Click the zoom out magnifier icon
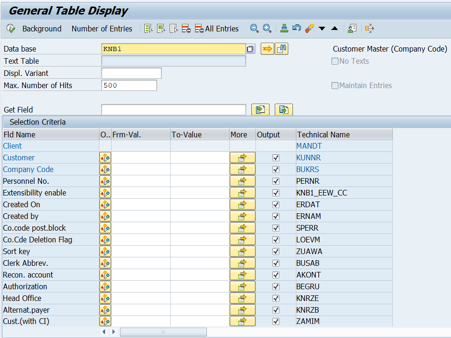The image size is (451, 338). (254, 28)
